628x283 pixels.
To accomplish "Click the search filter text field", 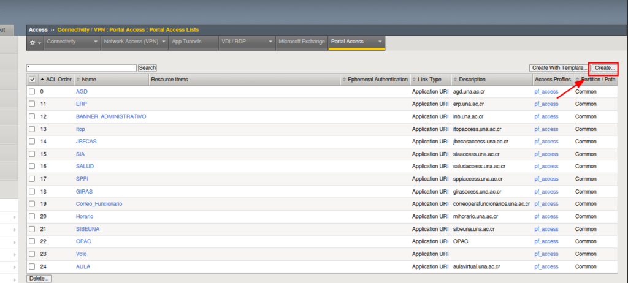I will 82,68.
